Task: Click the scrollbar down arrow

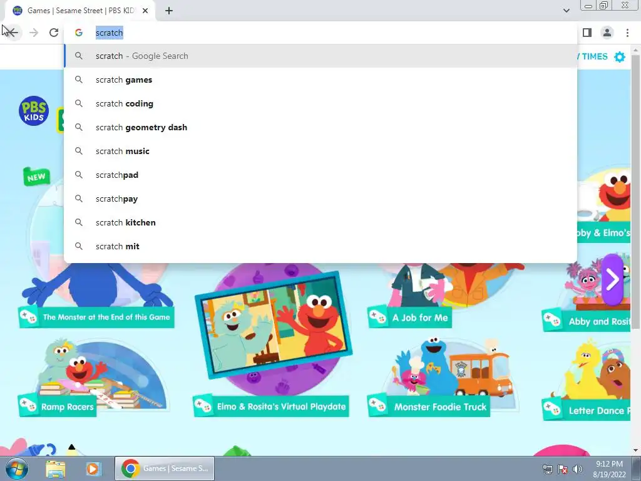Action: 635,450
